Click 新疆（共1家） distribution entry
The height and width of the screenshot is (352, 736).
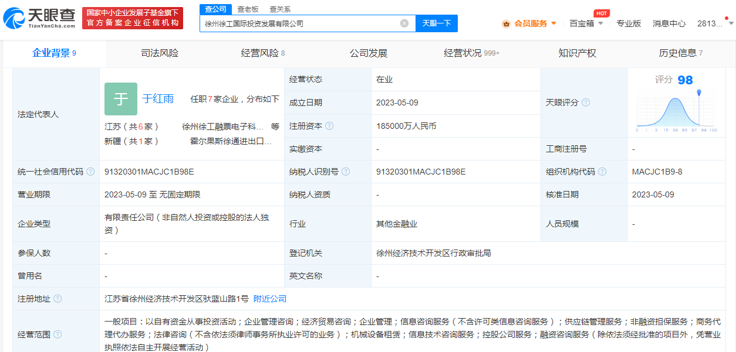coord(131,141)
